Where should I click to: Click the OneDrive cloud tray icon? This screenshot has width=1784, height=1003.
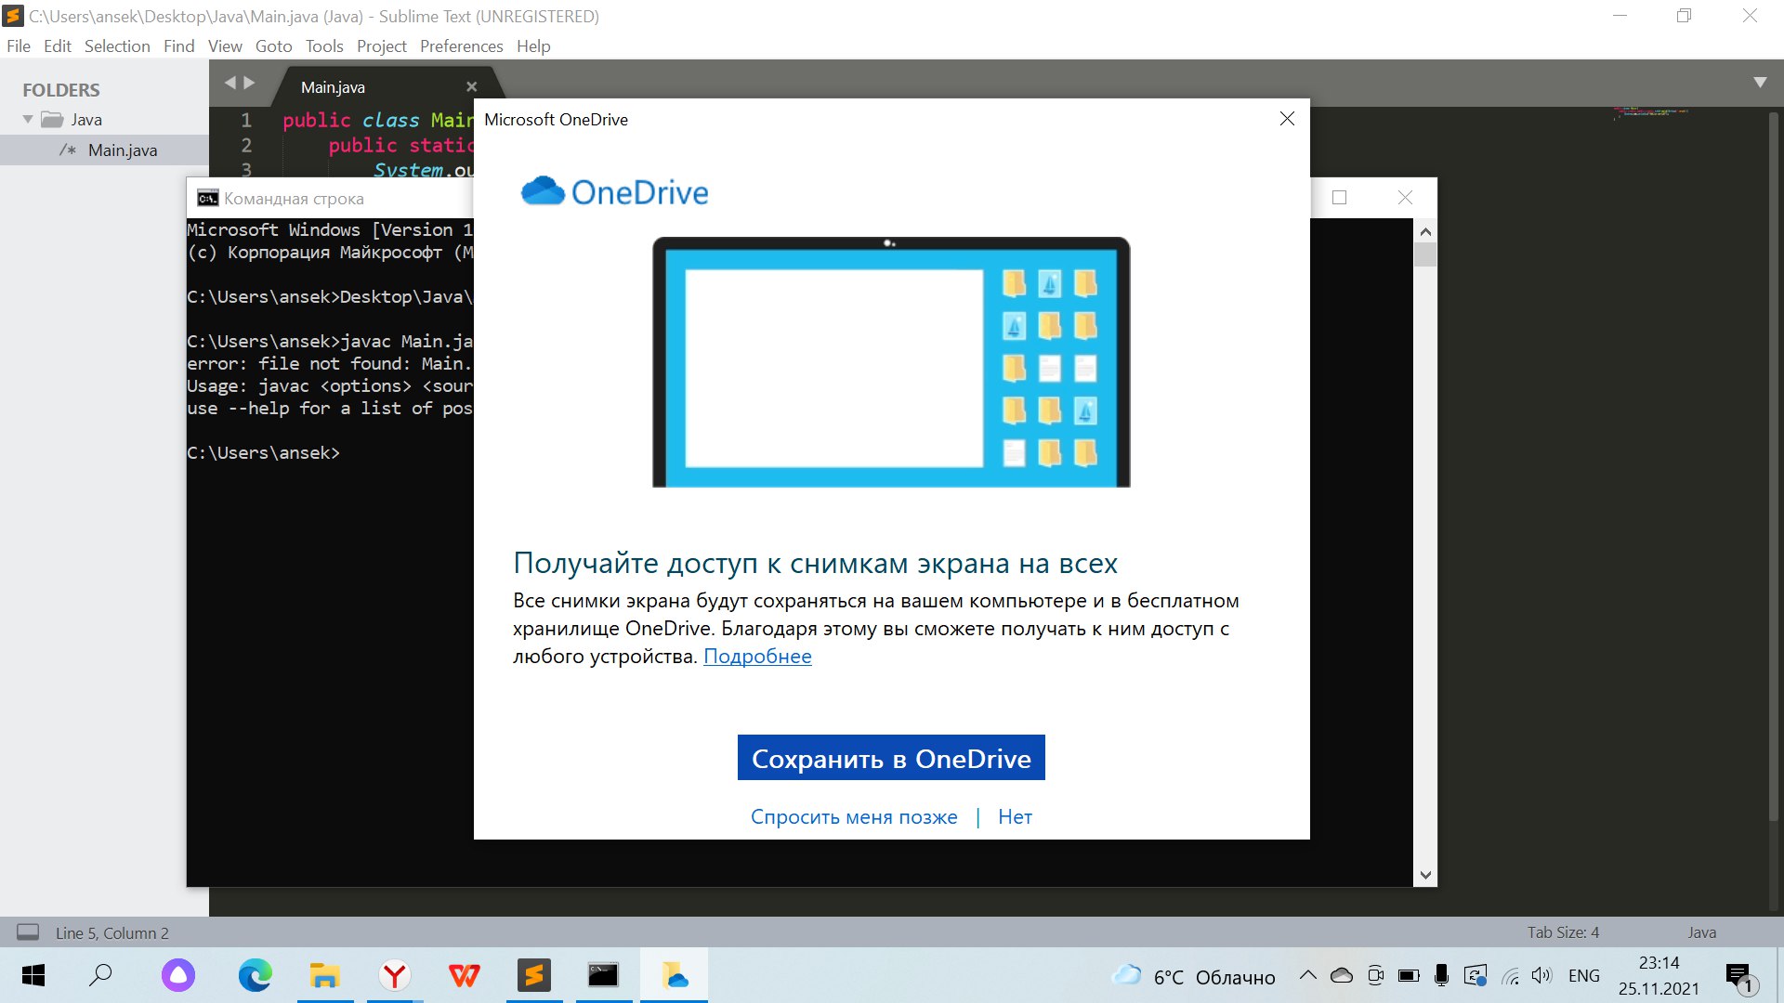(x=1342, y=975)
